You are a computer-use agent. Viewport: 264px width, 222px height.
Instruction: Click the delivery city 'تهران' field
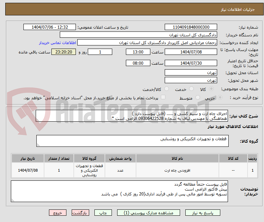191,80
